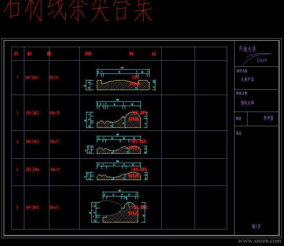Select the DM-S004 profile section drawing
This screenshot has width=284, height=246.
tap(119, 176)
